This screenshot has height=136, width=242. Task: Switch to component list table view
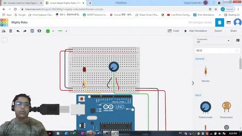pos(228,23)
